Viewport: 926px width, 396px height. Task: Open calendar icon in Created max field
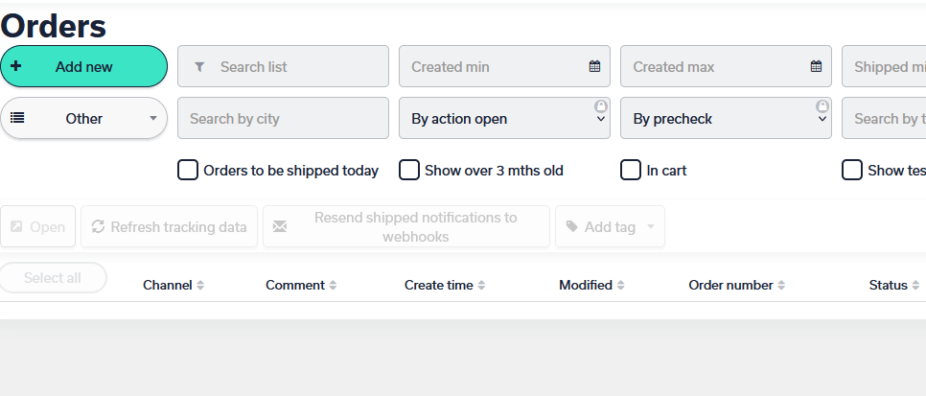click(816, 66)
